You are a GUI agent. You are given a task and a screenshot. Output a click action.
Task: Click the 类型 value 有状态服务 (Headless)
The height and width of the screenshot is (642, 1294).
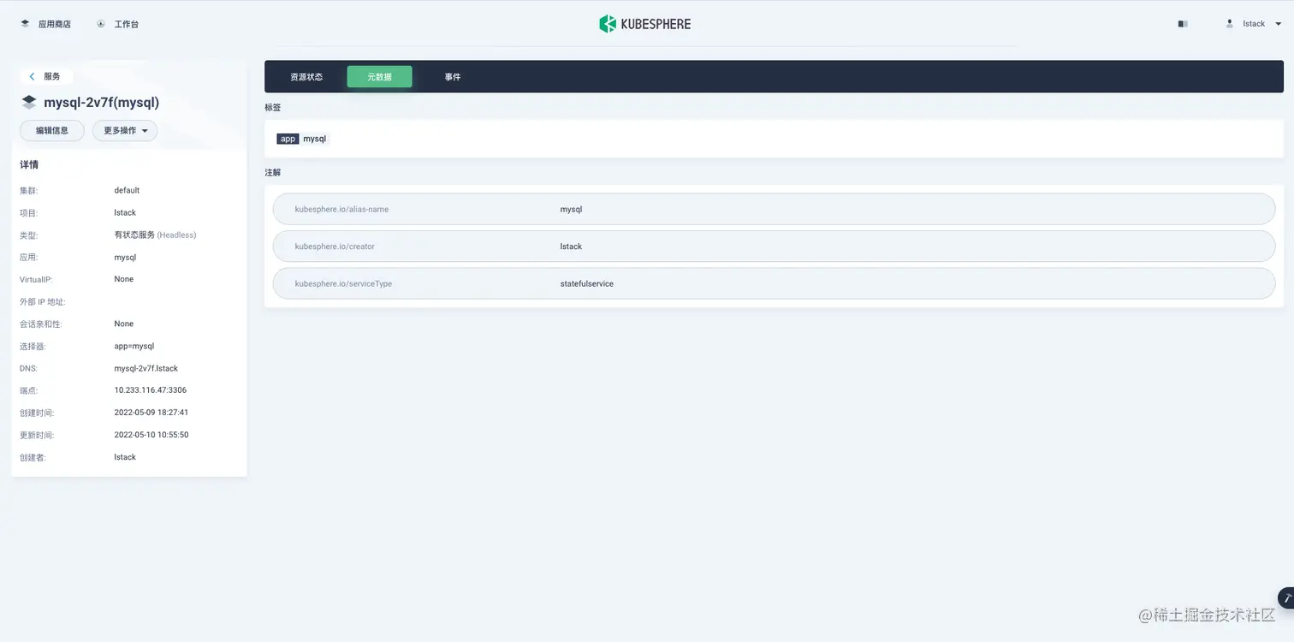point(155,235)
